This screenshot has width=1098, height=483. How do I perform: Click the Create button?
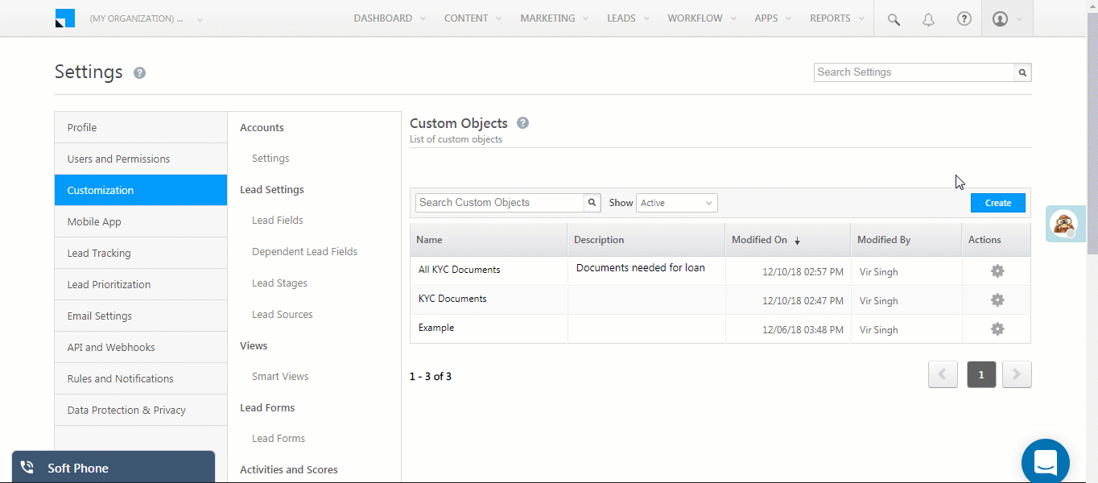997,202
